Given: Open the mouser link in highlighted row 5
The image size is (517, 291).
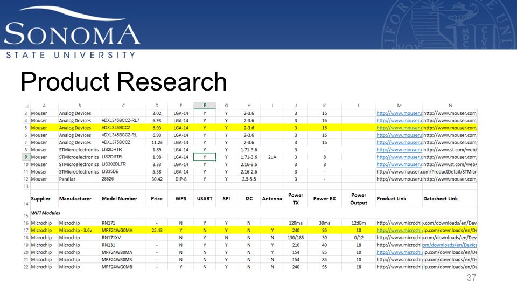Looking at the screenshot, I should [x=399, y=128].
